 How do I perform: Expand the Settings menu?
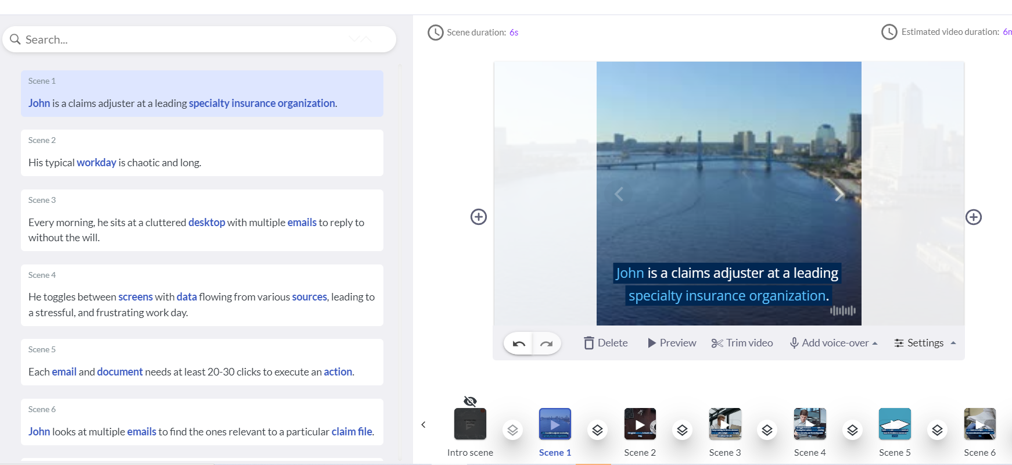[925, 343]
